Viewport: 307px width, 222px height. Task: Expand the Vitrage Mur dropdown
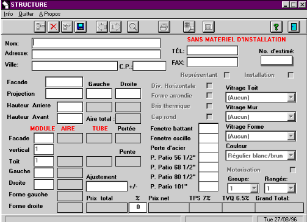click(x=291, y=117)
